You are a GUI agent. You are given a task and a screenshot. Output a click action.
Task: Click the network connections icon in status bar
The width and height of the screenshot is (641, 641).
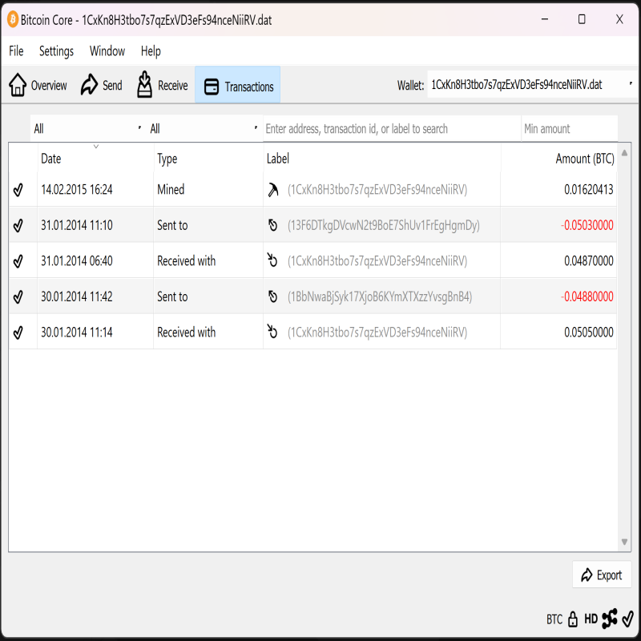[x=610, y=619]
